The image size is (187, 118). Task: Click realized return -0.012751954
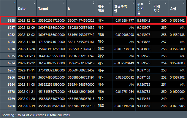[x=124, y=92]
